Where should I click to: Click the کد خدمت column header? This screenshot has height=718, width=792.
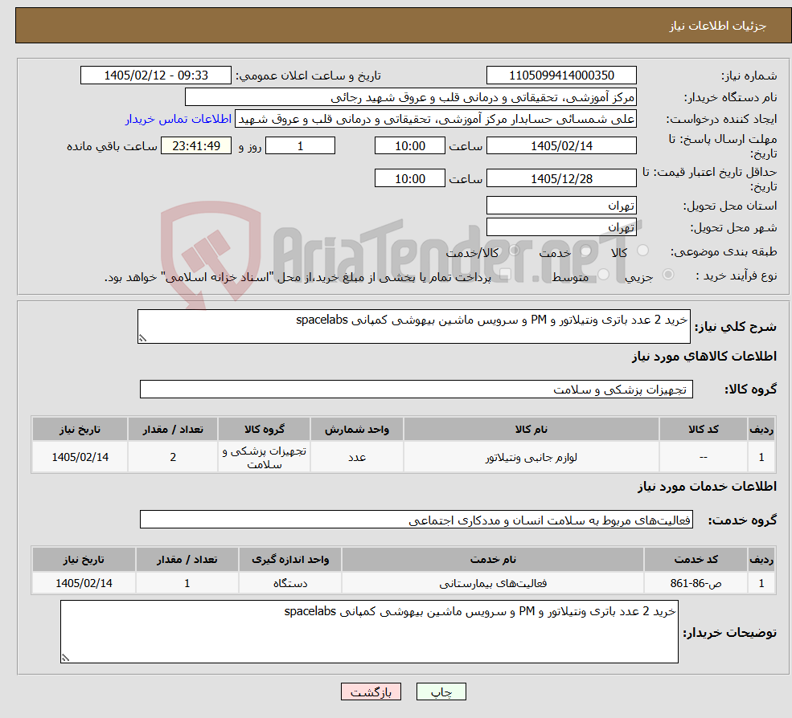pos(696,560)
